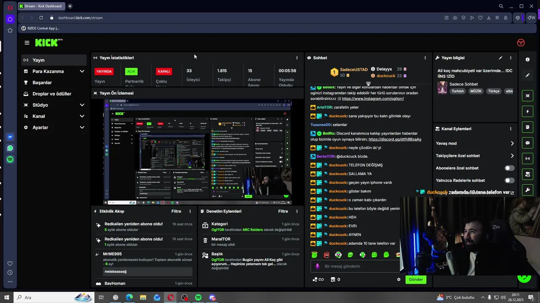Pick the green halo emote
Screen dimensions: 540x303
(x=314, y=255)
